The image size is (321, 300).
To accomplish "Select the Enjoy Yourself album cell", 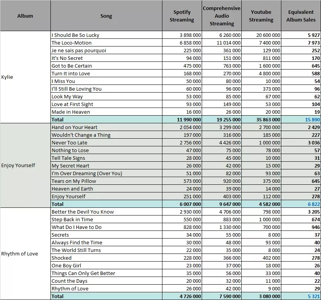I will point(25,165).
